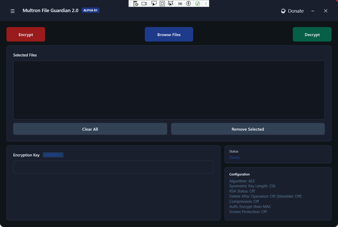
Task: Click the ALPHA R1 version badge
Action: [x=91, y=10]
